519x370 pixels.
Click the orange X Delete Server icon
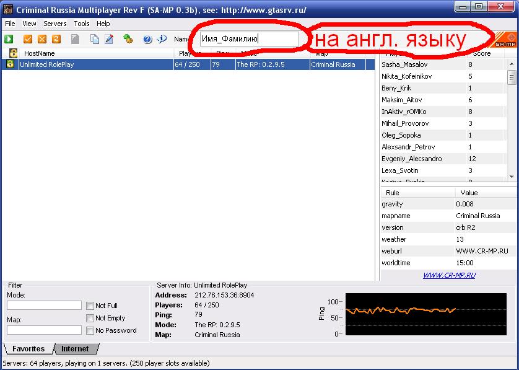[x=42, y=39]
